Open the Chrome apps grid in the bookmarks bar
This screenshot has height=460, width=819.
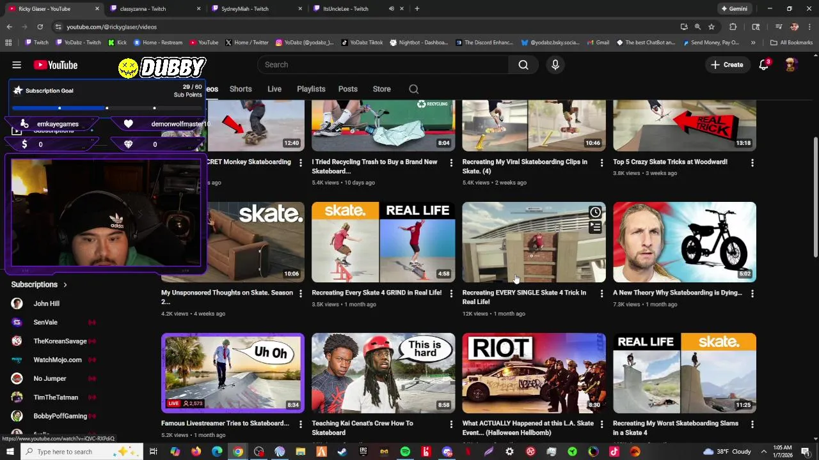click(x=8, y=43)
